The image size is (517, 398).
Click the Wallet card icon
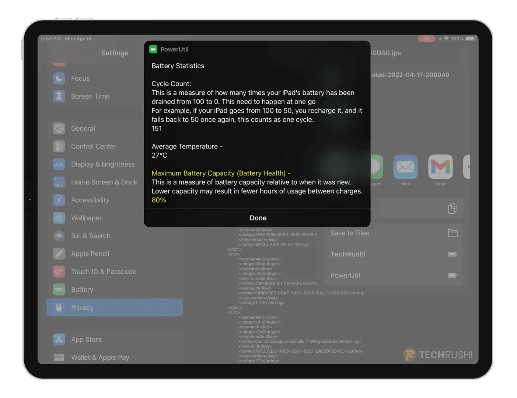(59, 357)
